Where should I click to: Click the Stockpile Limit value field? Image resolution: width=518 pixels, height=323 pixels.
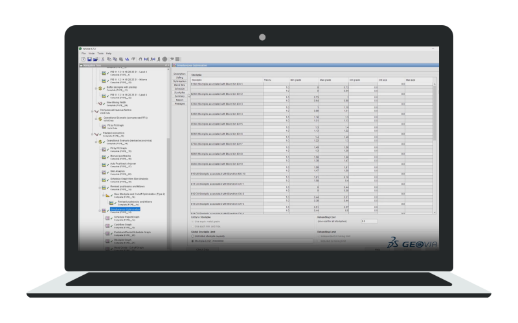[x=262, y=241]
